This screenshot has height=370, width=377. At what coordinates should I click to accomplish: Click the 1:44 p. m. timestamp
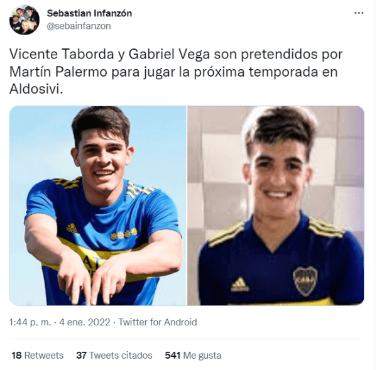30,322
